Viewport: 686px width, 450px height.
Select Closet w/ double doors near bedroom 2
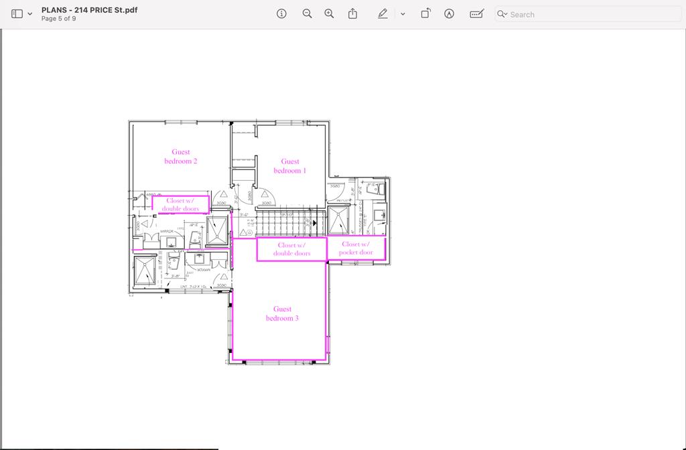tap(180, 204)
